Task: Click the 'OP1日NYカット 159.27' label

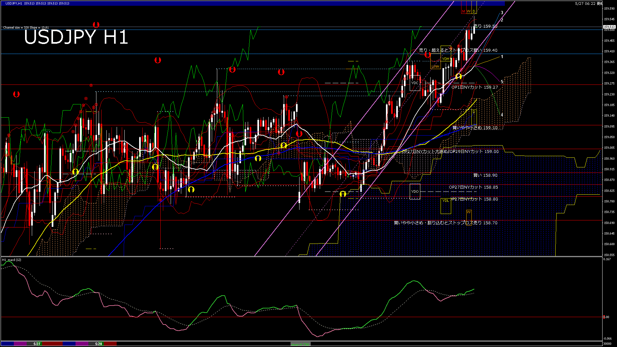Action: 475,87
